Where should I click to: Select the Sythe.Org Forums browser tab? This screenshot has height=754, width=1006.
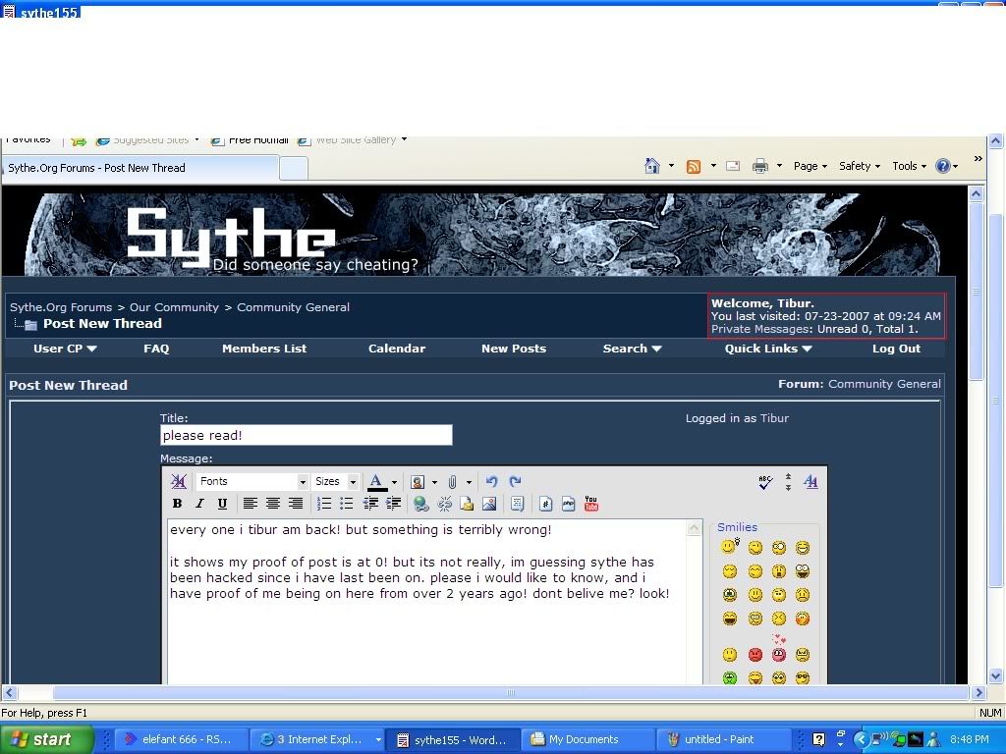pyautogui.click(x=140, y=168)
